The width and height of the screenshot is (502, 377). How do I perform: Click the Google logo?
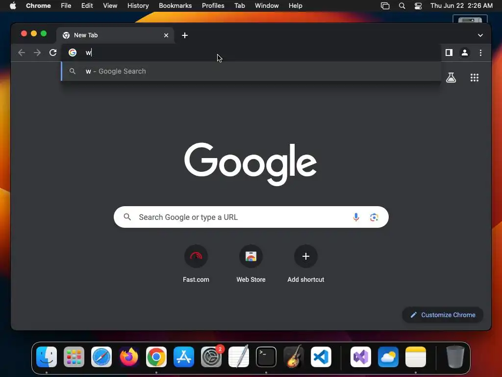tap(251, 164)
